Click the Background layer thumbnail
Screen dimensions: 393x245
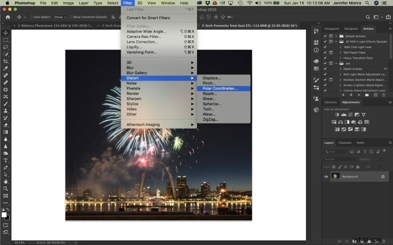click(335, 176)
